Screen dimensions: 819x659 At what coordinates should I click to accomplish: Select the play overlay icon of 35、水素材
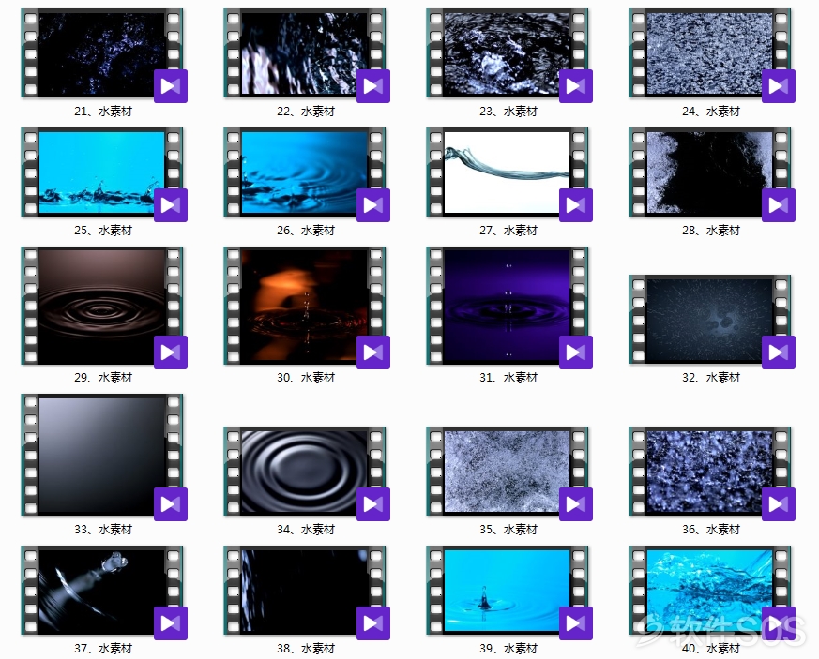coord(576,504)
